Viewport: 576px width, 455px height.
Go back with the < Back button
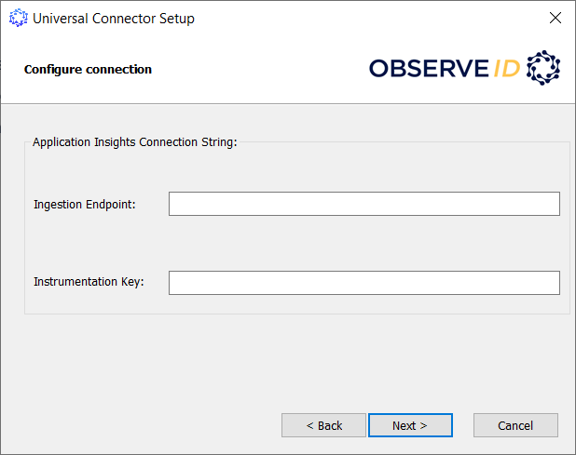(x=323, y=425)
